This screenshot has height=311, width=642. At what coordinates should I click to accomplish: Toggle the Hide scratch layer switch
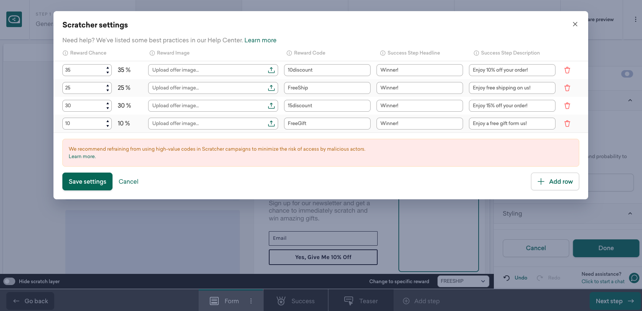9,281
